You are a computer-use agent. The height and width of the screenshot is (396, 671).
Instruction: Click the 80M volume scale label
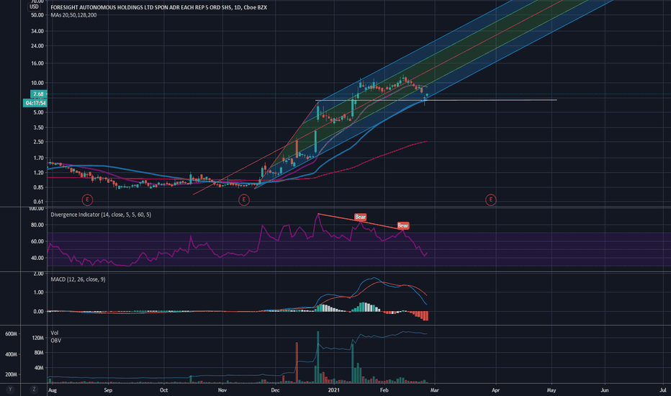coord(39,353)
